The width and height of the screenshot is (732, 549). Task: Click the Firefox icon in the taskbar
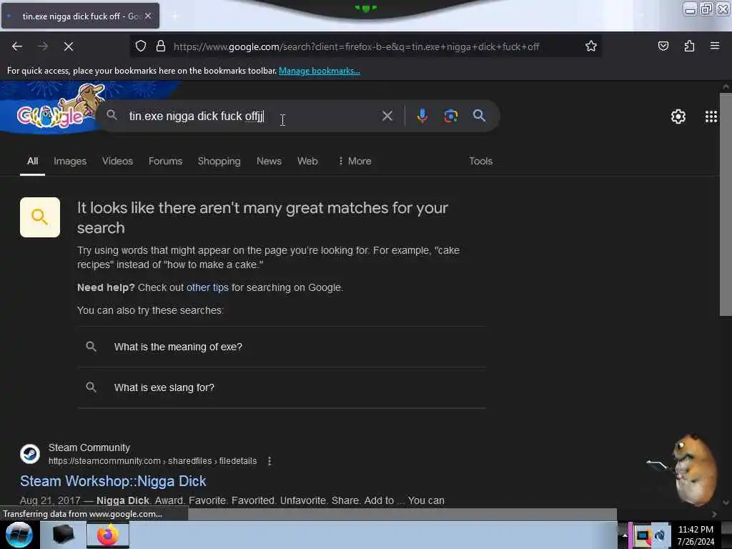point(107,535)
